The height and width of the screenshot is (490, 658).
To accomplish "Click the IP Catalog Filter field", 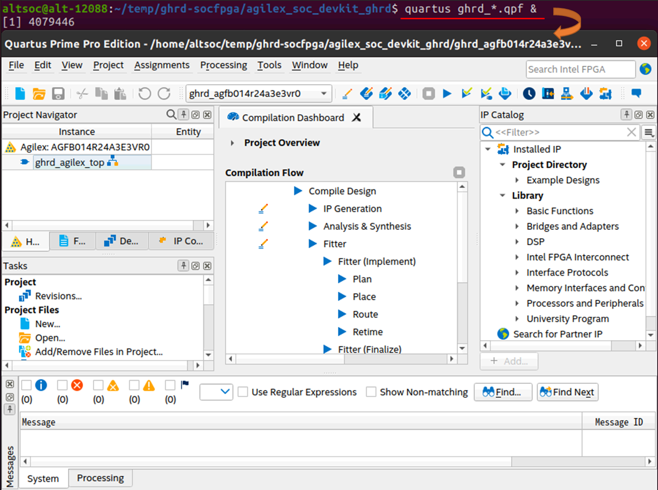I will [x=560, y=132].
